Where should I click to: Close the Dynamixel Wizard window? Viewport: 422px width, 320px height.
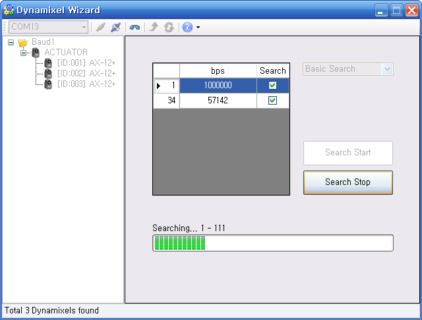411,11
